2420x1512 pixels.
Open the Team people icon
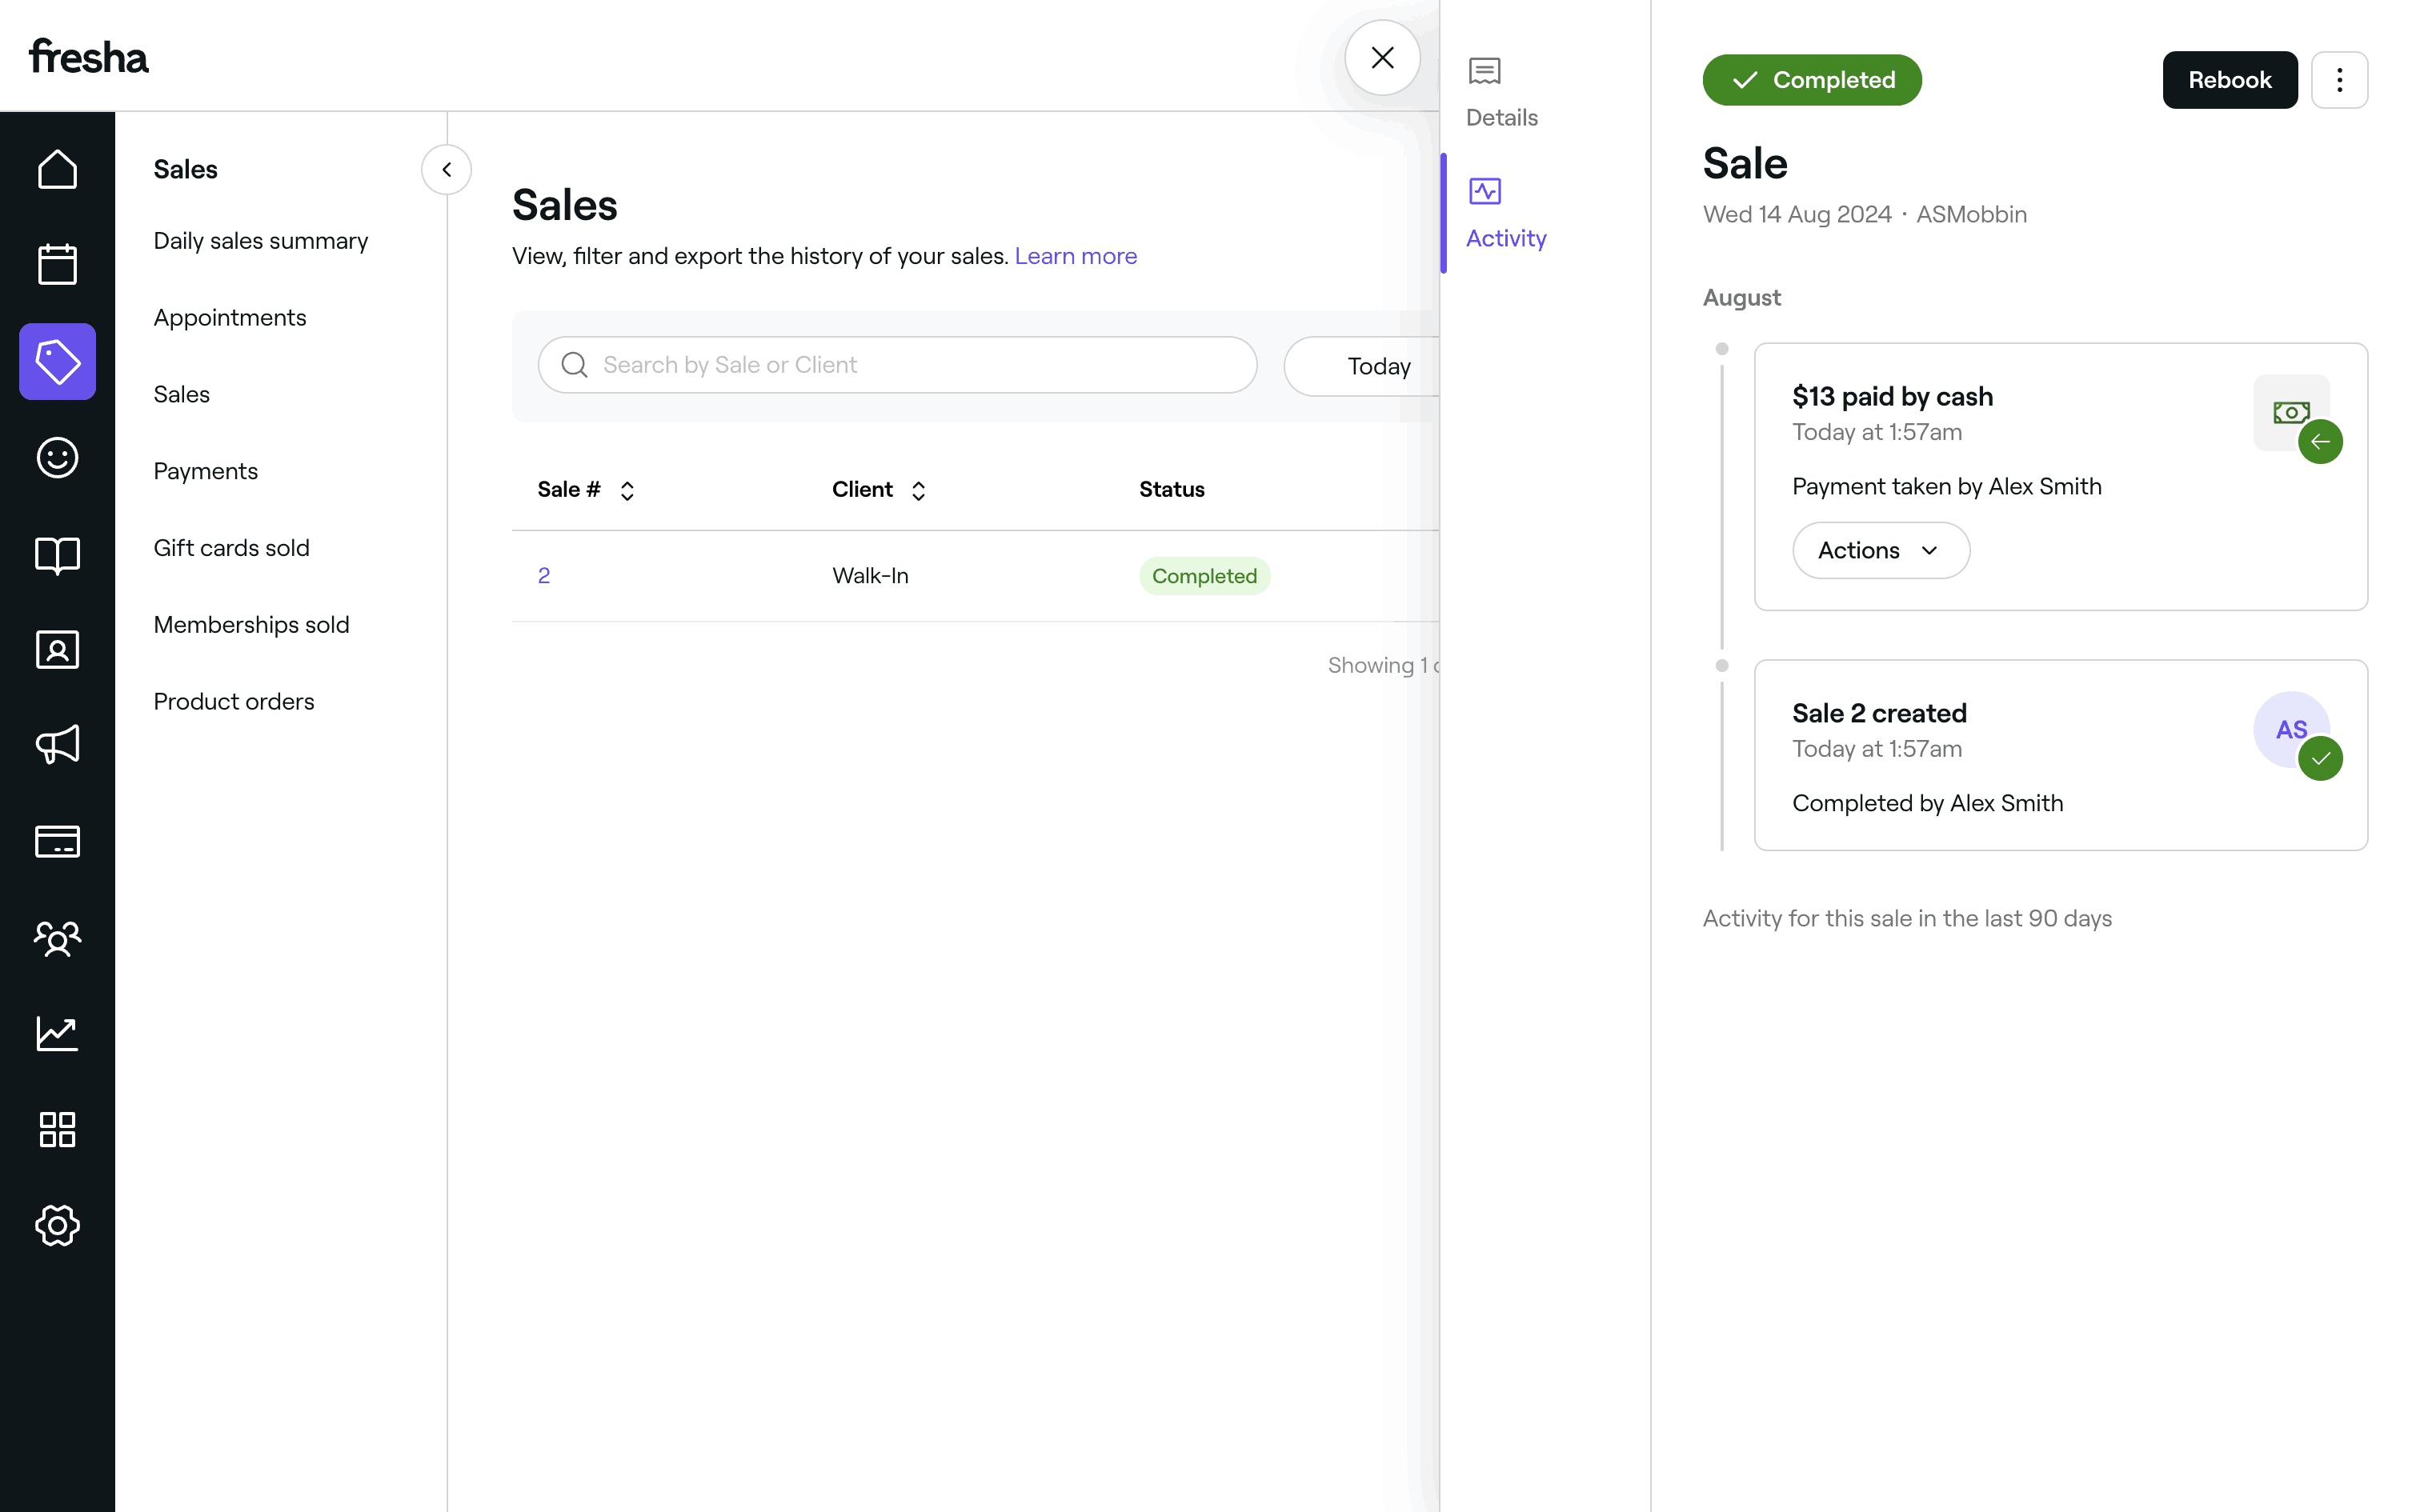point(57,938)
